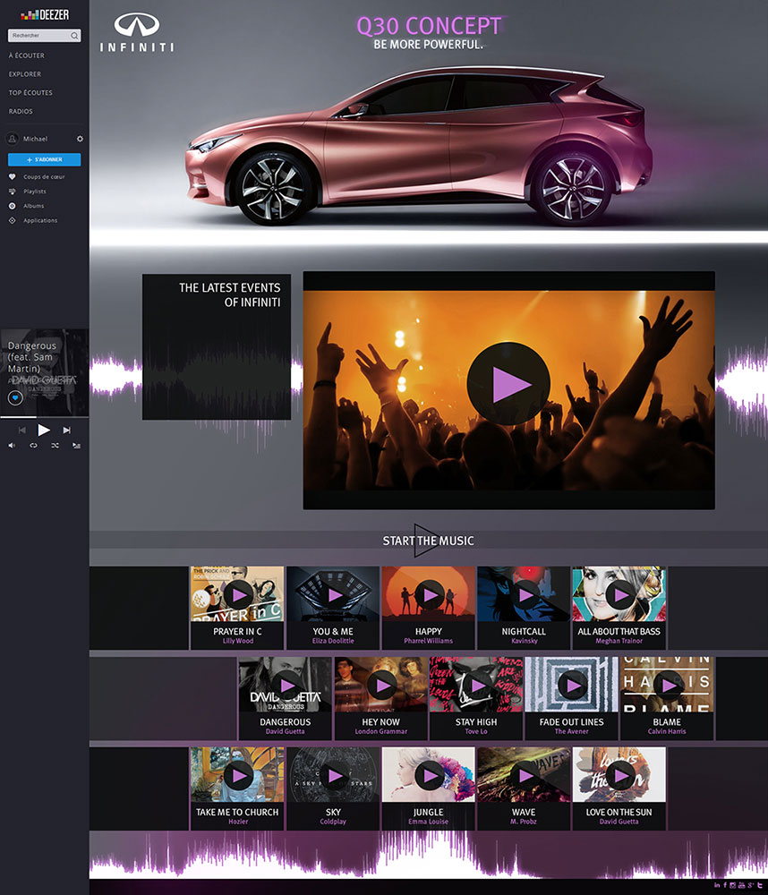Open the Instagram footer icon
This screenshot has width=768, height=895.
click(732, 885)
